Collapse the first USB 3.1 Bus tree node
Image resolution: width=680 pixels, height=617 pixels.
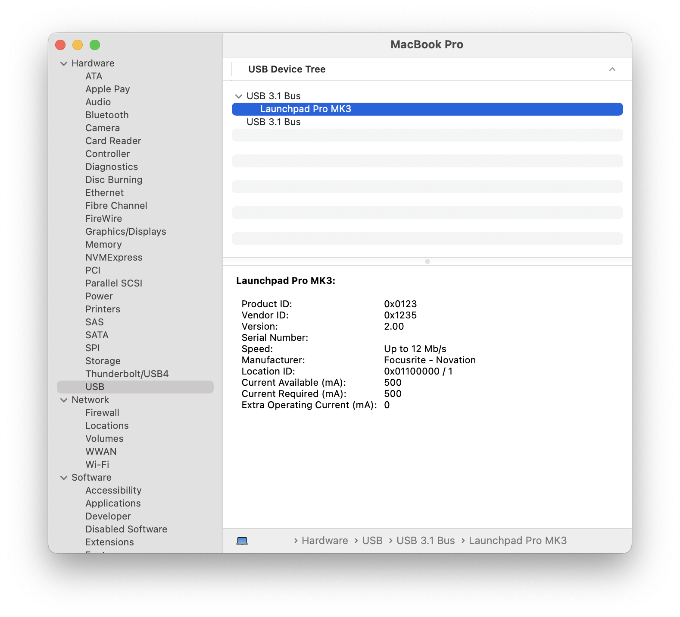pos(239,96)
